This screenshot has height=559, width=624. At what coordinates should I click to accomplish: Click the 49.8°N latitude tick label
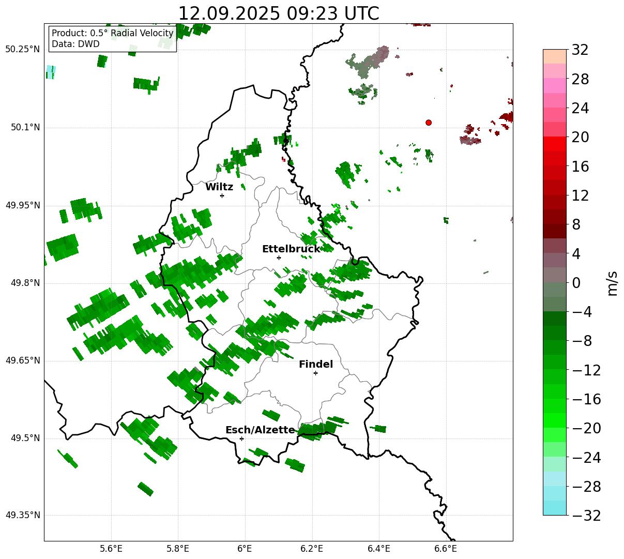coord(25,283)
